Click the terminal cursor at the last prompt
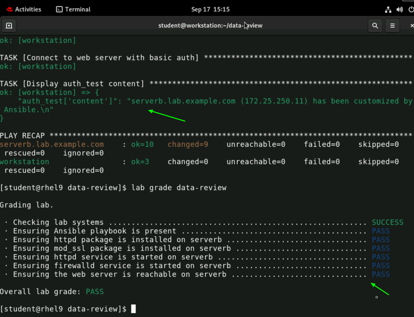This screenshot has height=317, width=414. pyautogui.click(x=133, y=309)
